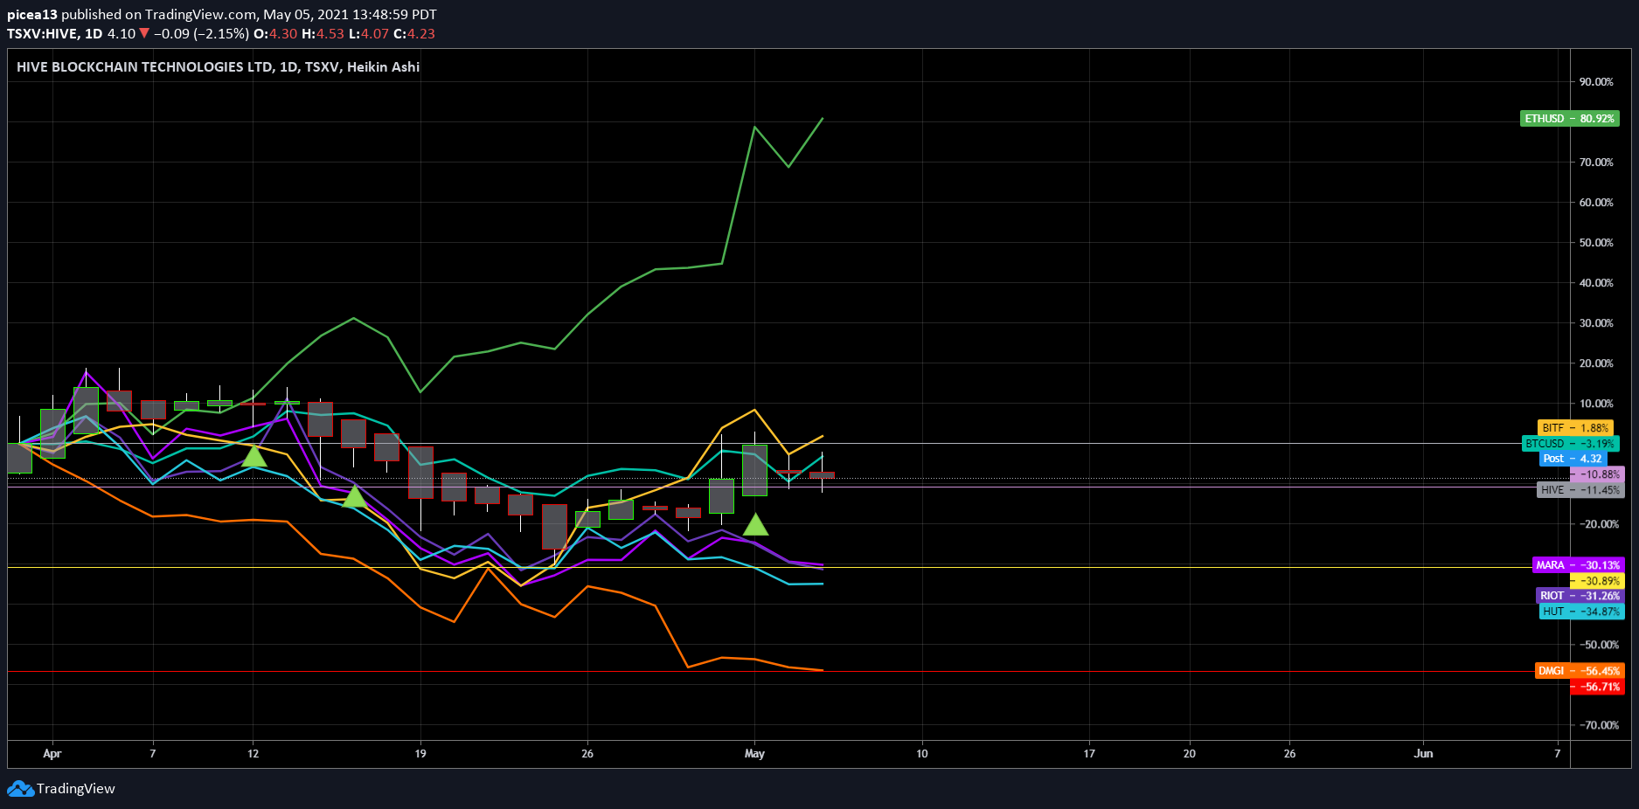Select the yellow -30.89% price label
The width and height of the screenshot is (1639, 809).
1598,581
